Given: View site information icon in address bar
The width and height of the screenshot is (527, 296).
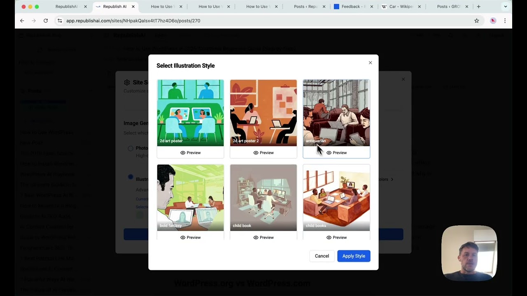Looking at the screenshot, I should pos(60,21).
